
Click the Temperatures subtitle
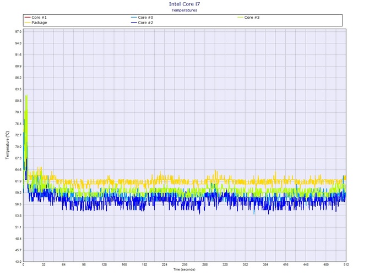(184, 10)
